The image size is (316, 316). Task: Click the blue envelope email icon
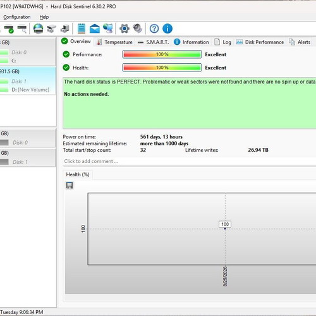point(95,28)
